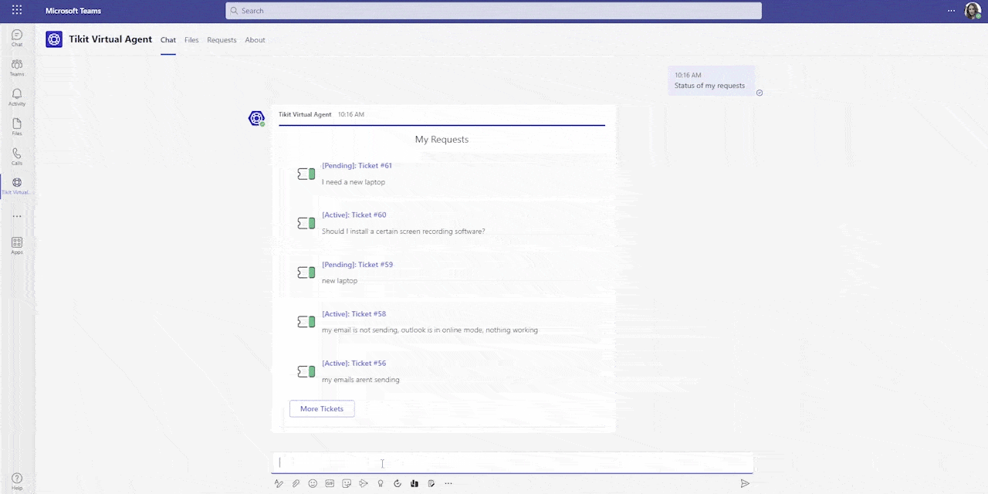
Task: Click the message compose box
Action: click(x=512, y=462)
